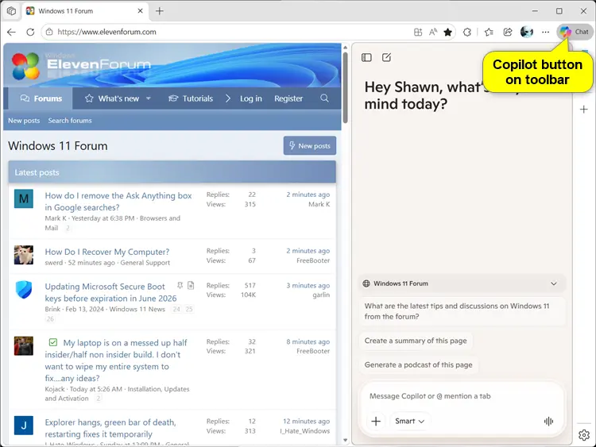Open browser Extensions icon
596x447 pixels.
(467, 32)
